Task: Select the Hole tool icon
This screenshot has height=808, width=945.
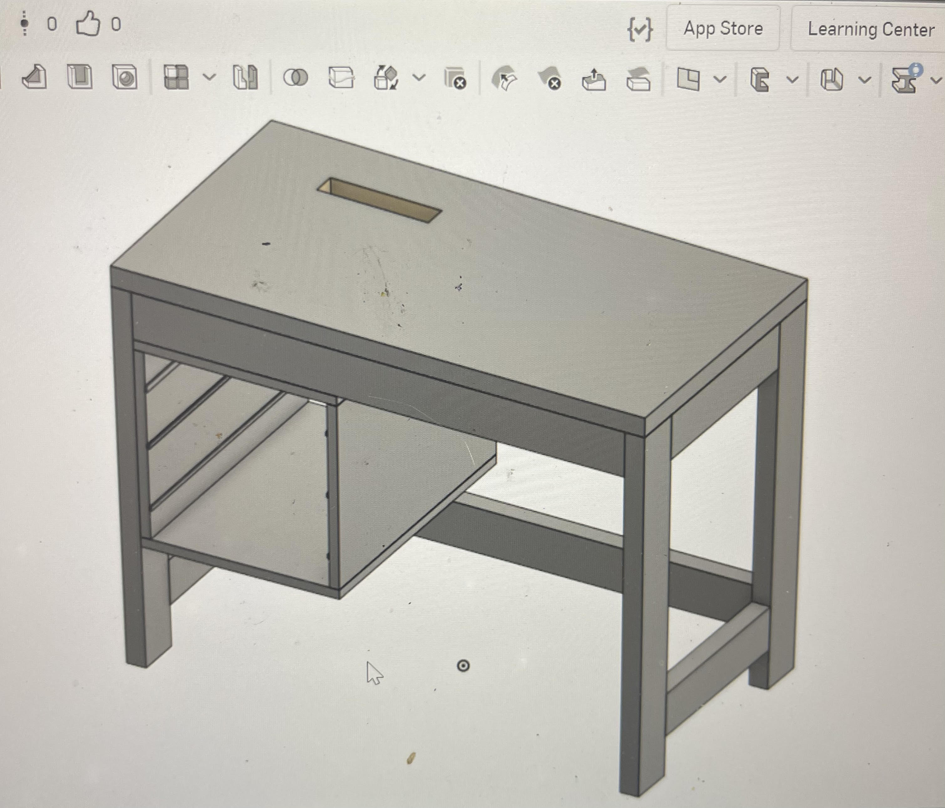Action: point(125,77)
